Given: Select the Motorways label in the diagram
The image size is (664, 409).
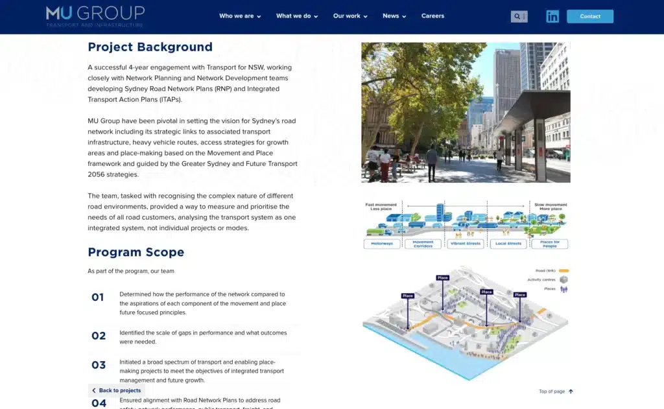Looking at the screenshot, I should pos(382,244).
